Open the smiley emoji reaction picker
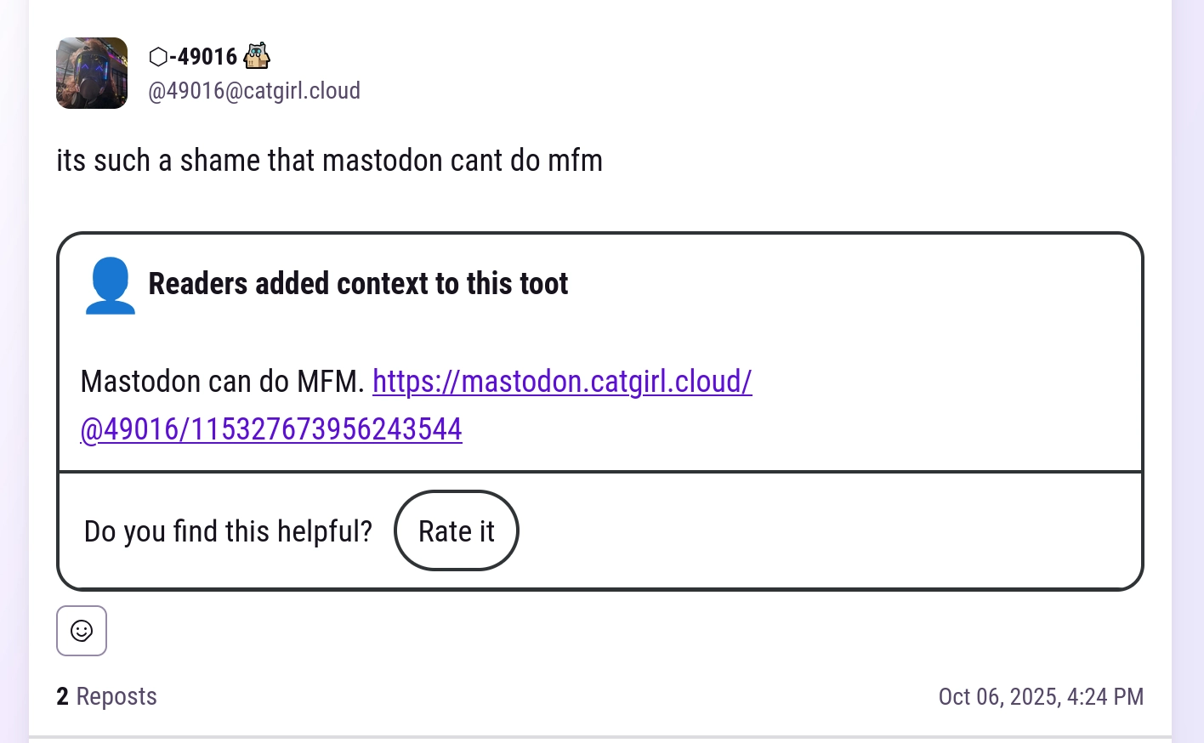 [x=82, y=631]
